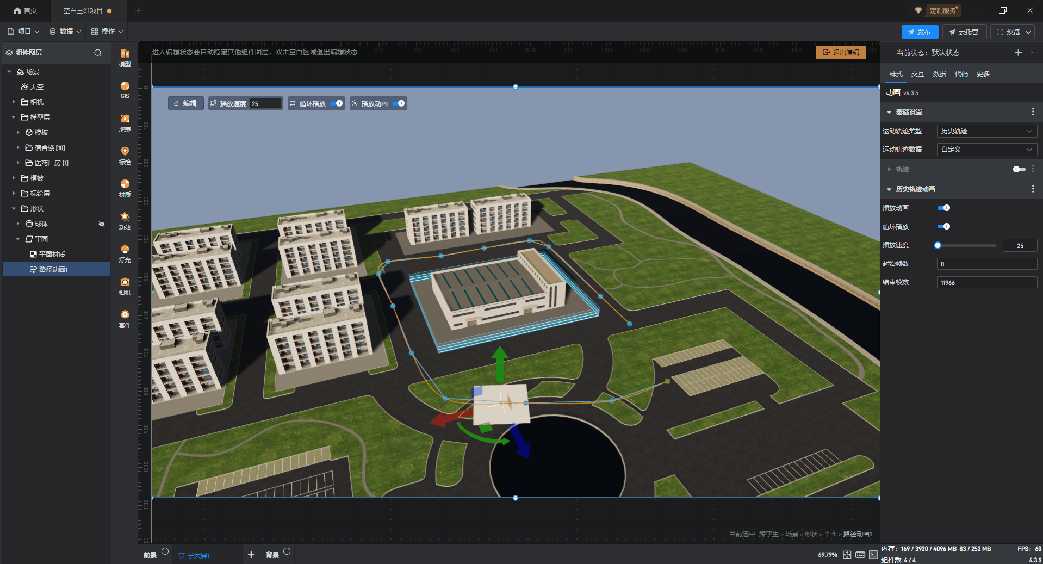Search component layers with magnifier icon
1043x564 pixels.
(x=98, y=53)
